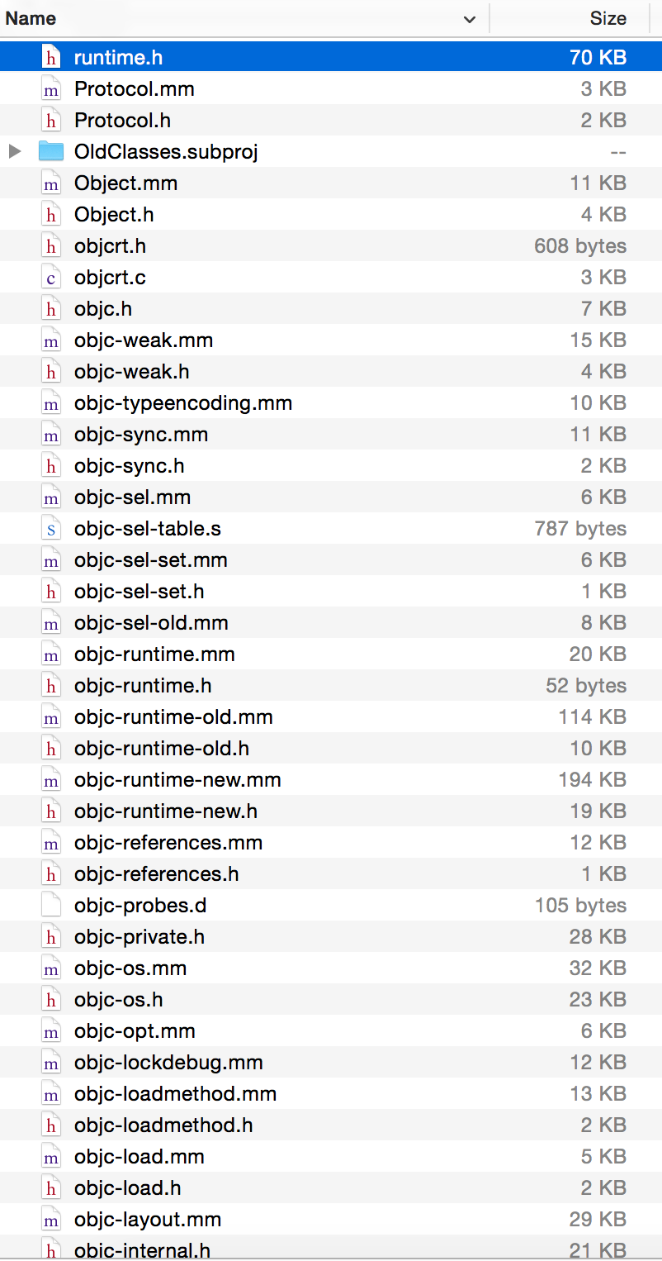The image size is (662, 1261).
Task: Expand the OldClasses.subproj disclosure triangle
Action: [15, 152]
